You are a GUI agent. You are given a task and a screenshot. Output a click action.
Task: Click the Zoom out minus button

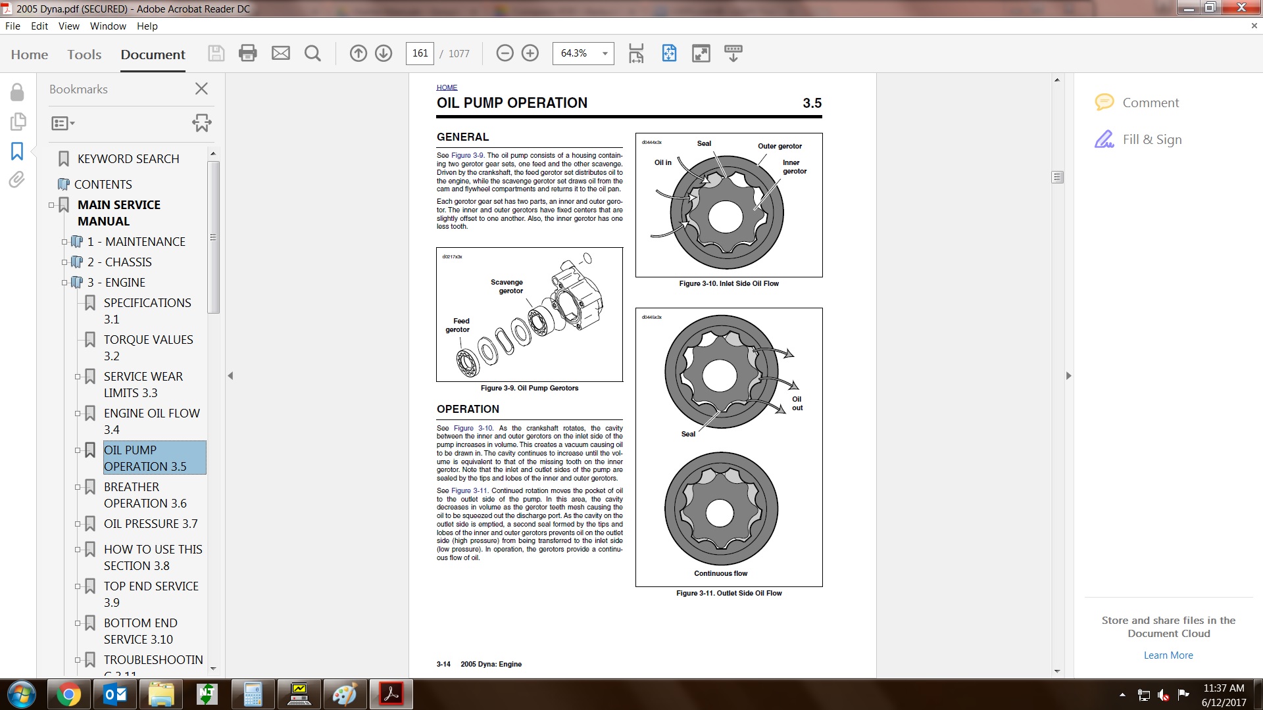coord(505,53)
